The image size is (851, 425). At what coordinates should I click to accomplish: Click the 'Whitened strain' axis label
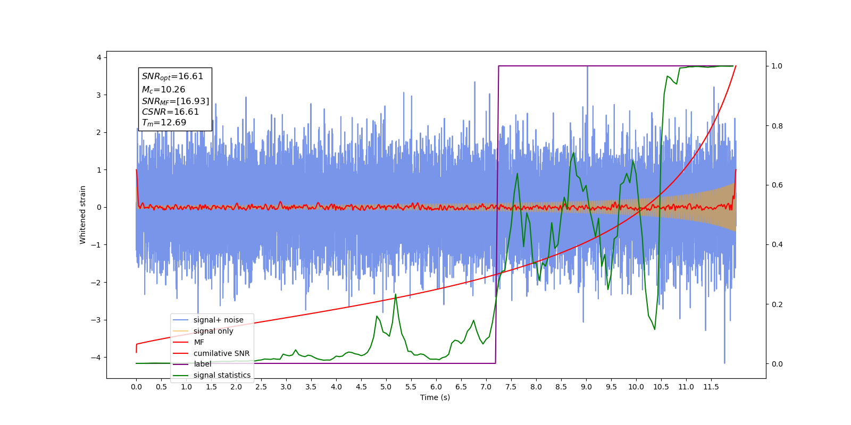[x=83, y=215]
